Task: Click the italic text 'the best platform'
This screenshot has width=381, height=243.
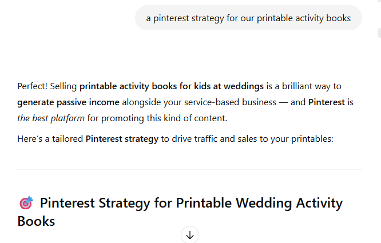Action: click(51, 118)
